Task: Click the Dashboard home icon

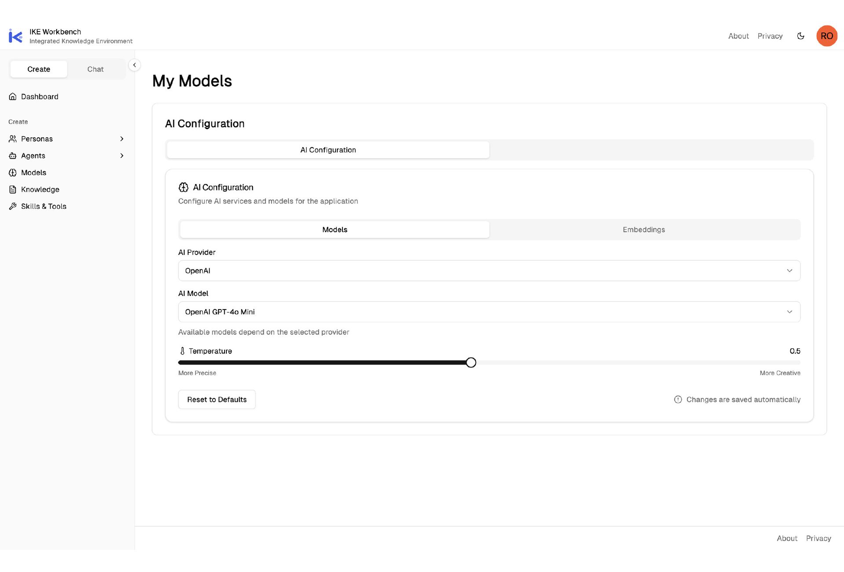Action: coord(13,97)
